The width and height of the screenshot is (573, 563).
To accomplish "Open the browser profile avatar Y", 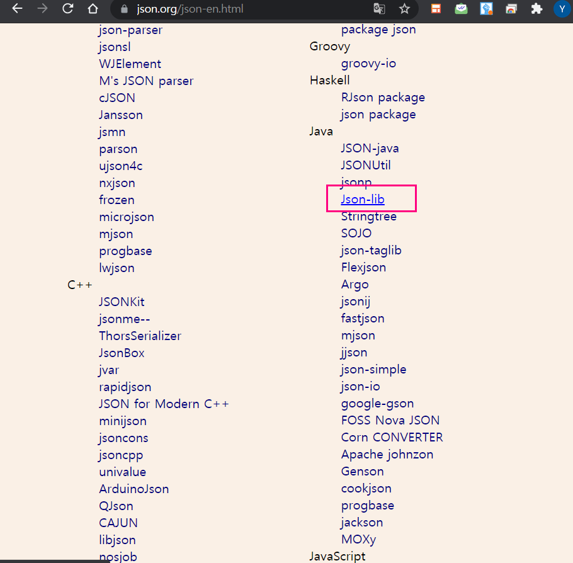I will (561, 9).
